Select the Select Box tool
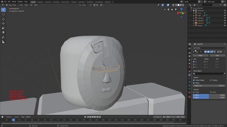Image resolution: width=227 pixels, height=127 pixels. (3, 10)
